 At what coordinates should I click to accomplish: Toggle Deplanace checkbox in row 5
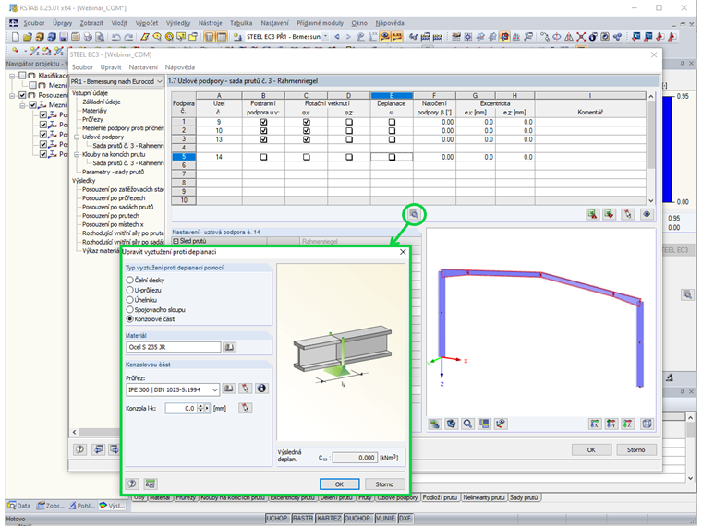392,157
